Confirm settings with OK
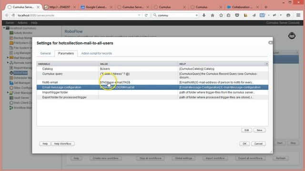The width and height of the screenshot is (305, 171). pyautogui.click(x=244, y=143)
